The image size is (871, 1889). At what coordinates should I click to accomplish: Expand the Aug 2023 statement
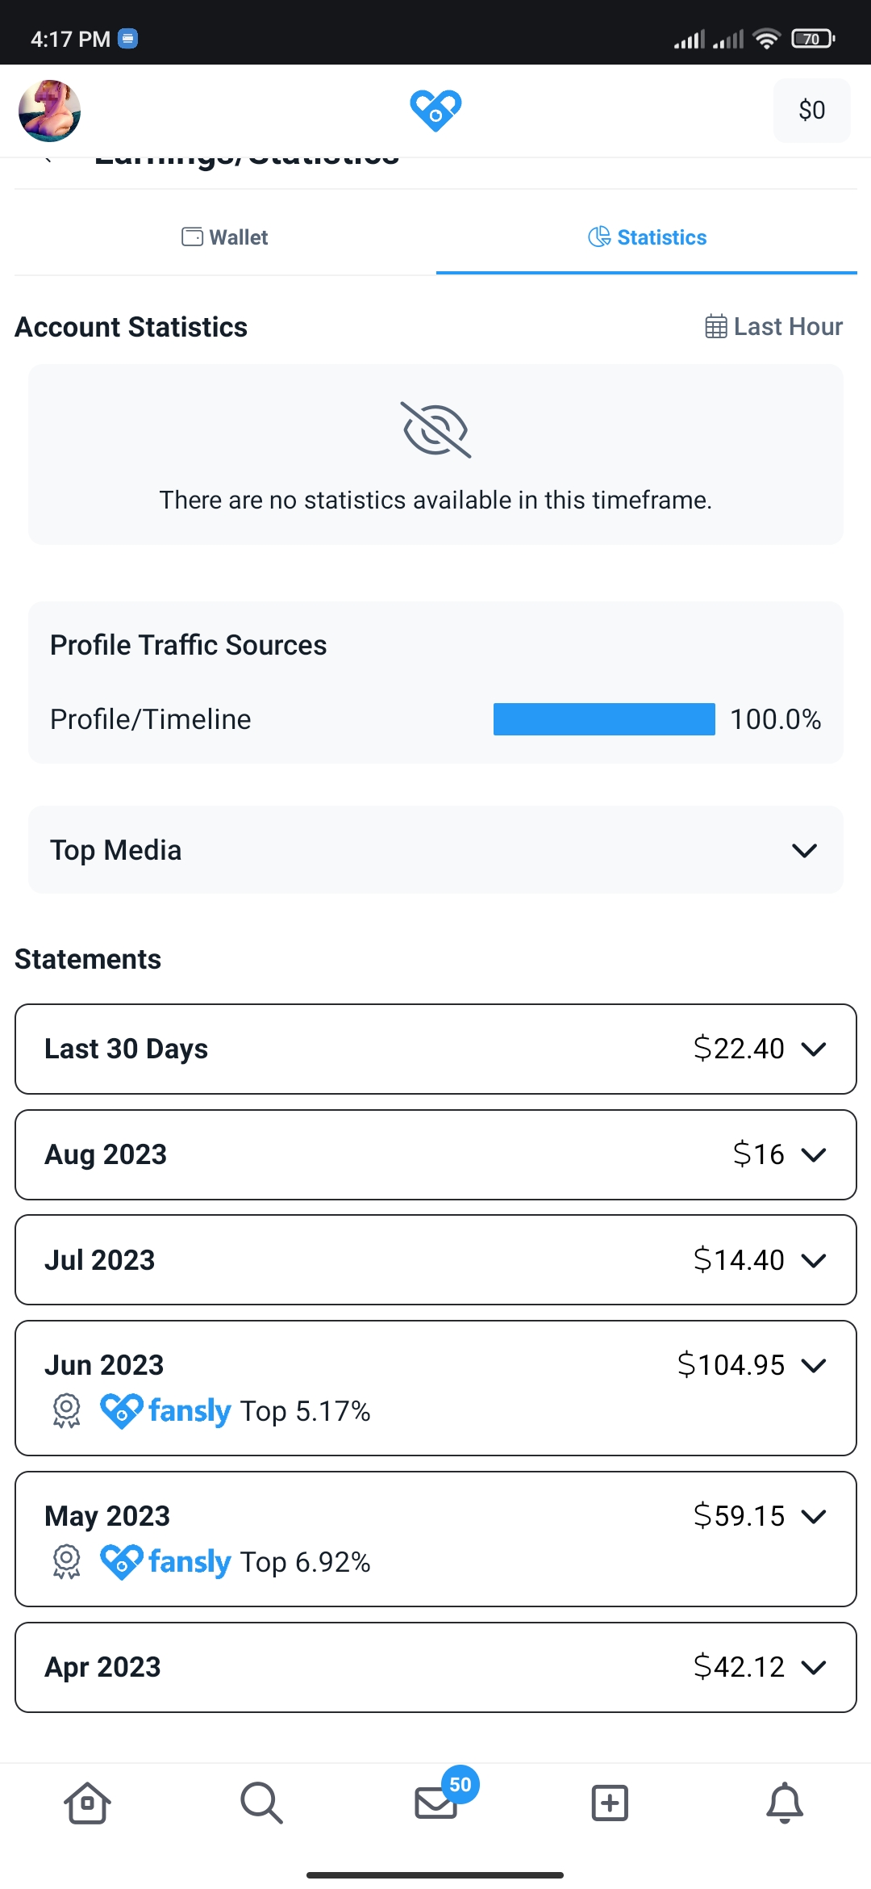[435, 1154]
